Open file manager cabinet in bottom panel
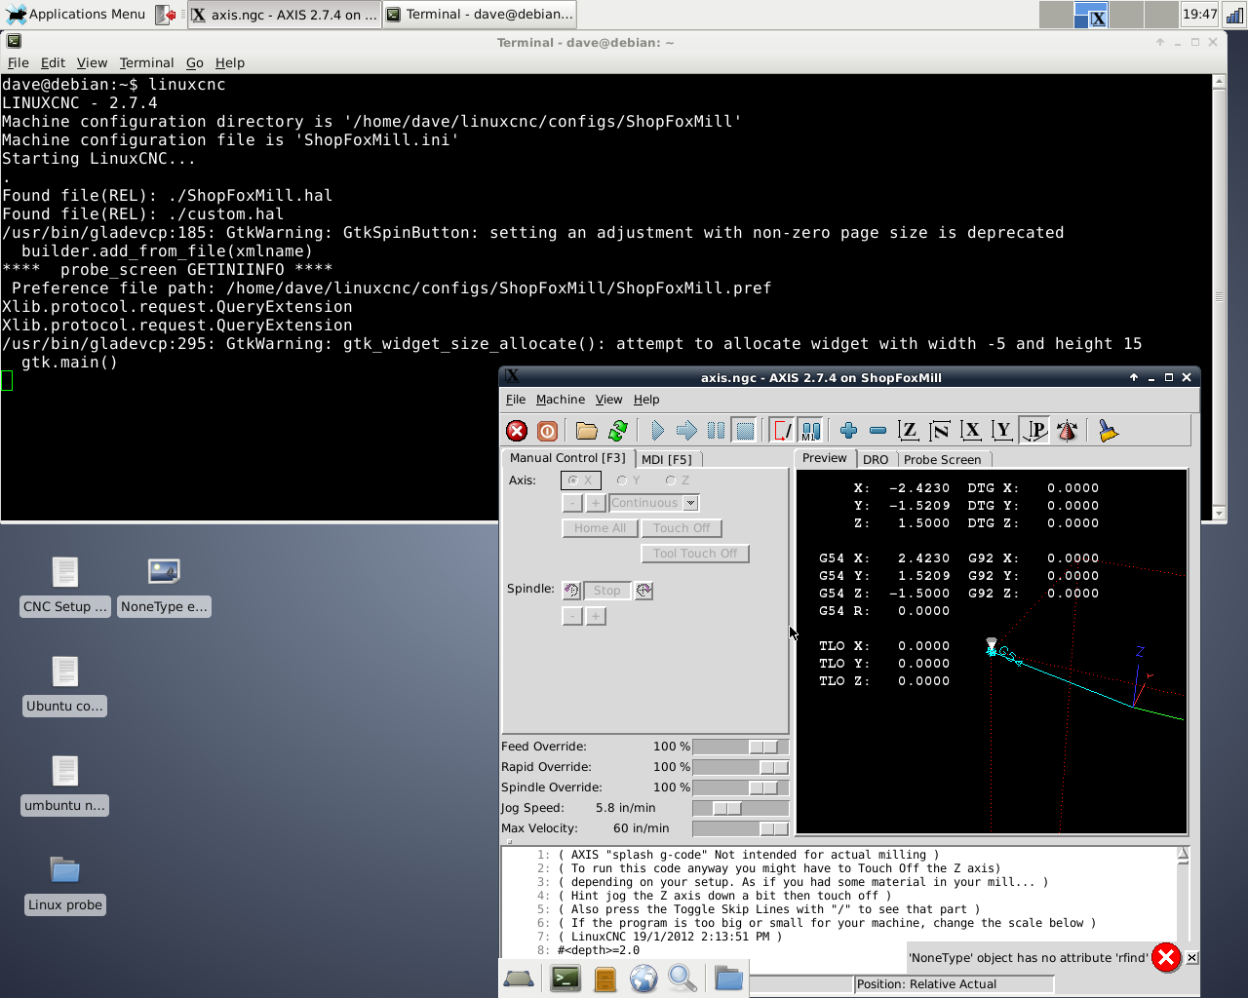1248x998 pixels. click(605, 979)
